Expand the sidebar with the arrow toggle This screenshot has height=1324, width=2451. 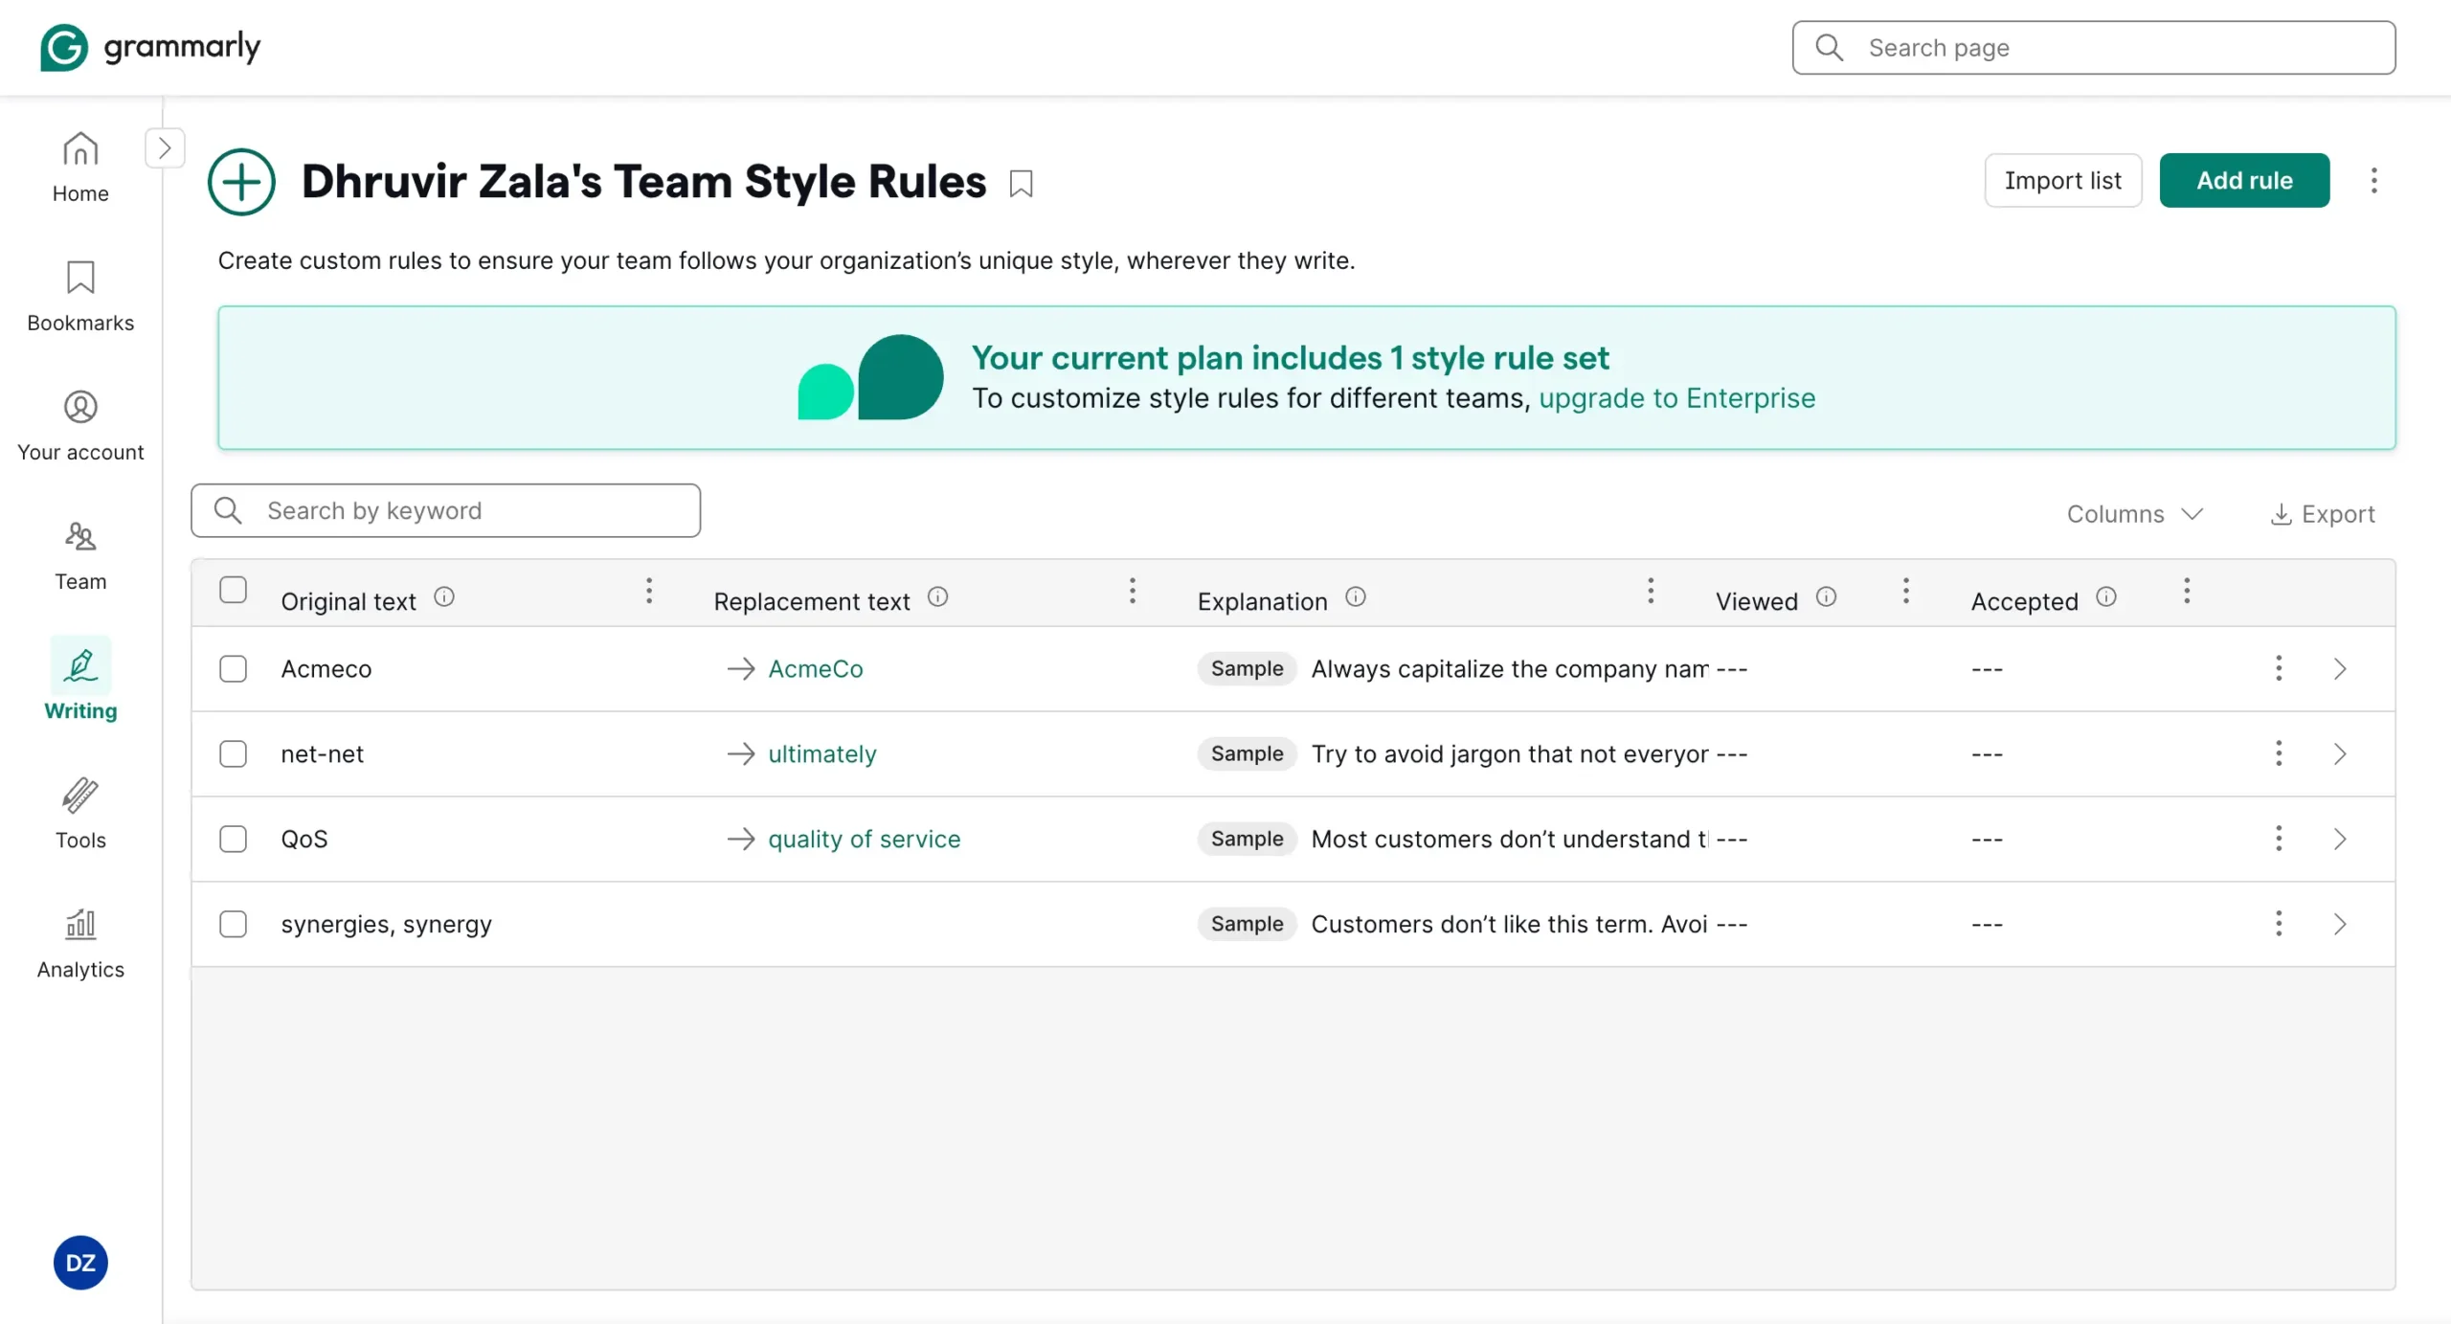click(x=165, y=147)
